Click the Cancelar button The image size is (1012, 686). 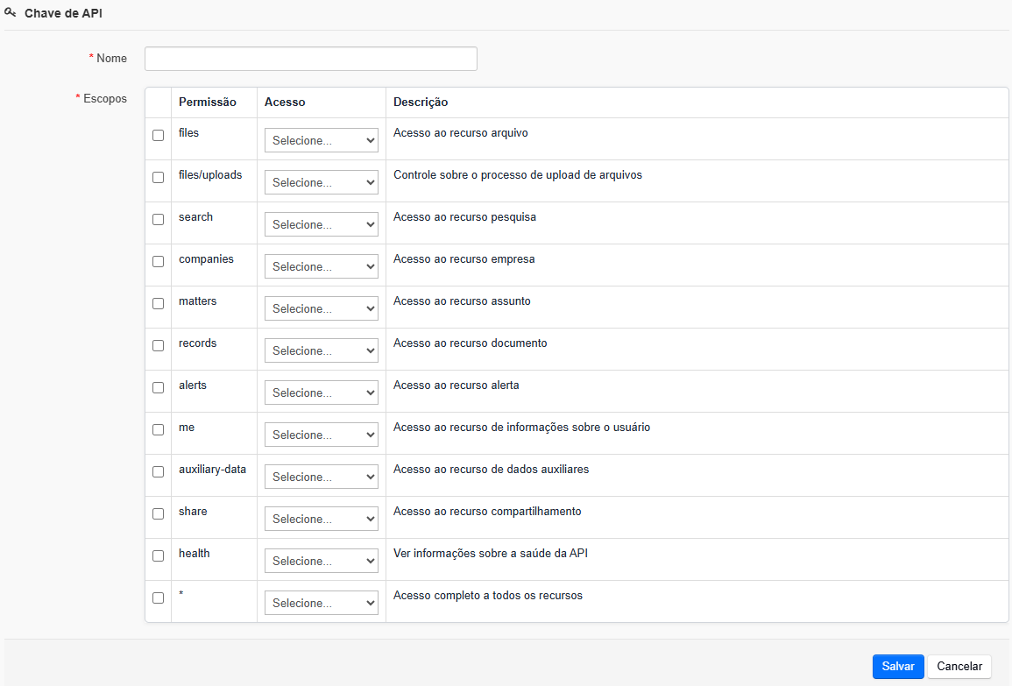point(959,667)
